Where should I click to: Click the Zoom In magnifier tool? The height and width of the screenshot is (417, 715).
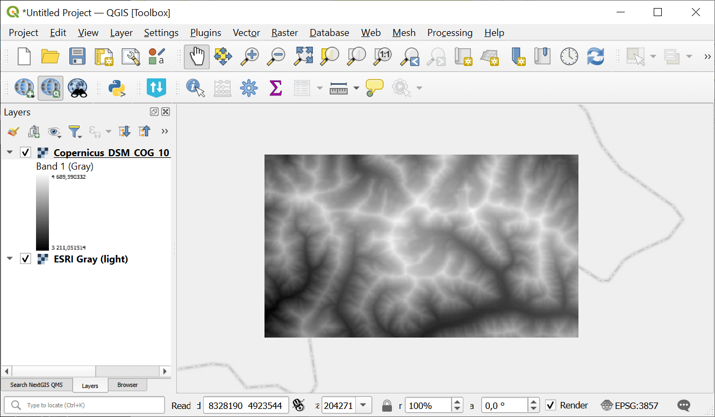point(249,57)
